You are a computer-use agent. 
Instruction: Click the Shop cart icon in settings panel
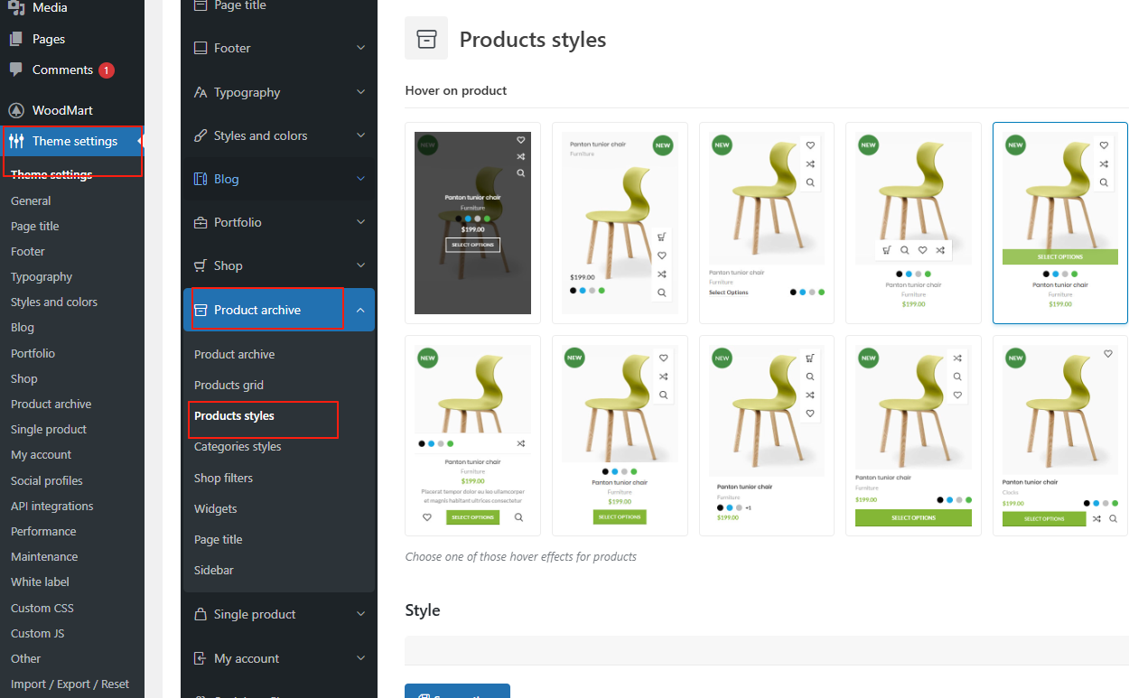[x=201, y=265]
